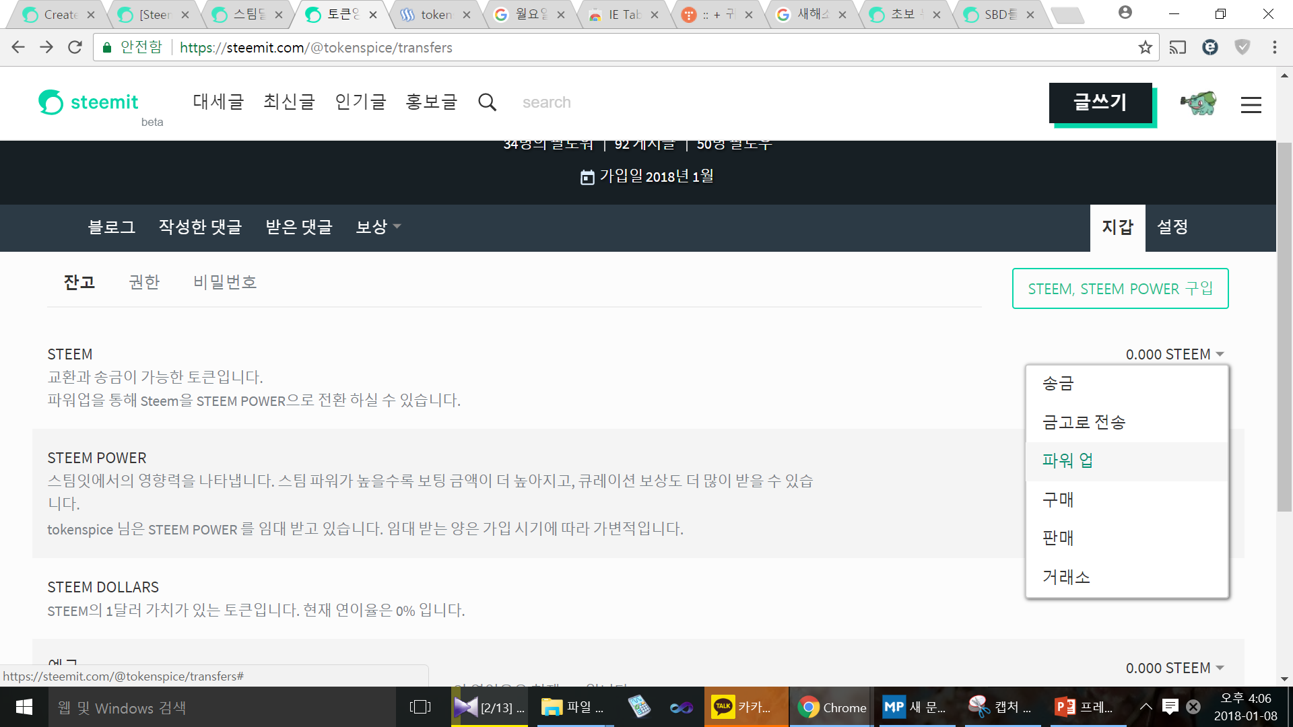
Task: Open the Chrome three-dot menu
Action: pyautogui.click(x=1274, y=47)
